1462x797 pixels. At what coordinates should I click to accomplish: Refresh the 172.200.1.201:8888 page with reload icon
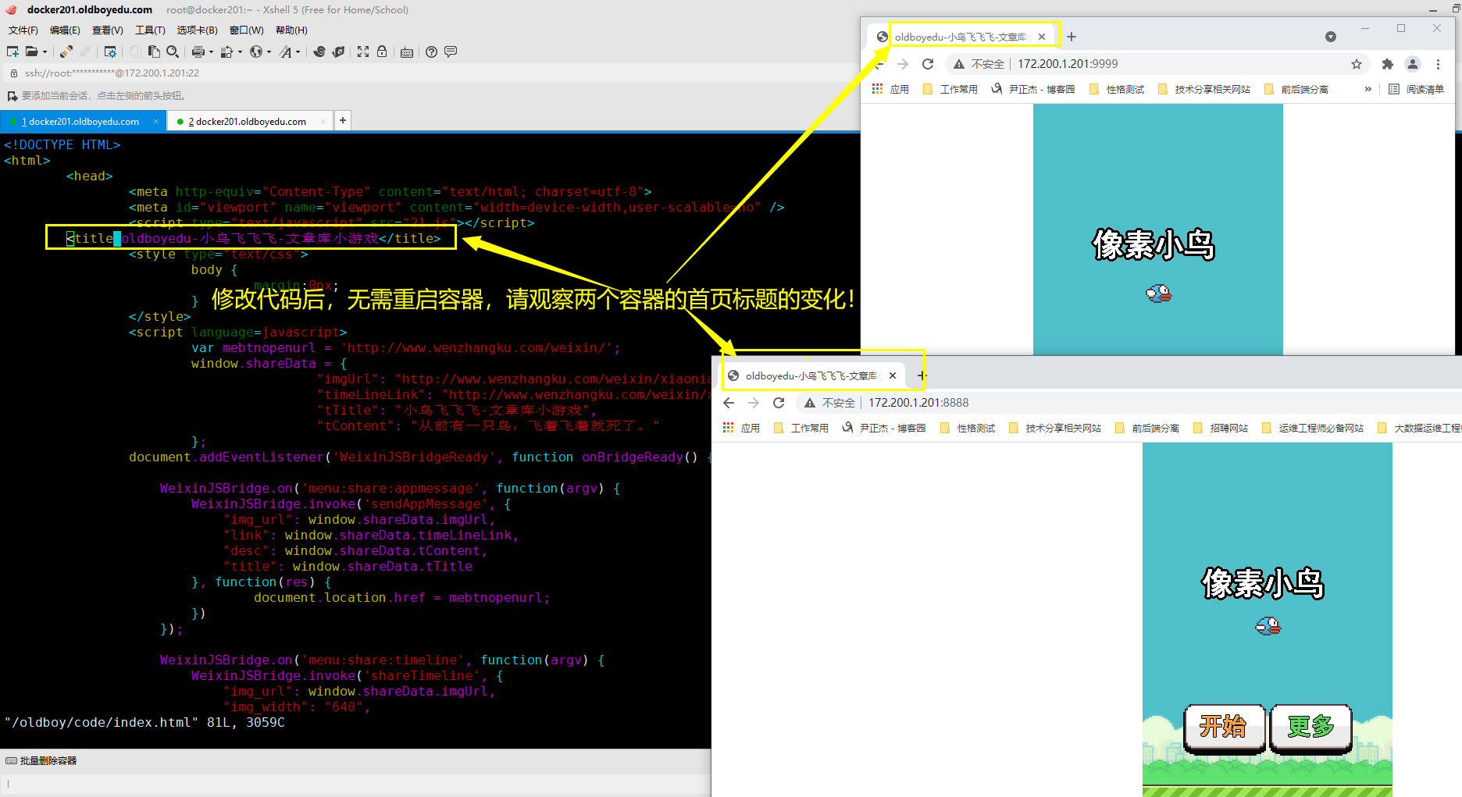tap(778, 403)
